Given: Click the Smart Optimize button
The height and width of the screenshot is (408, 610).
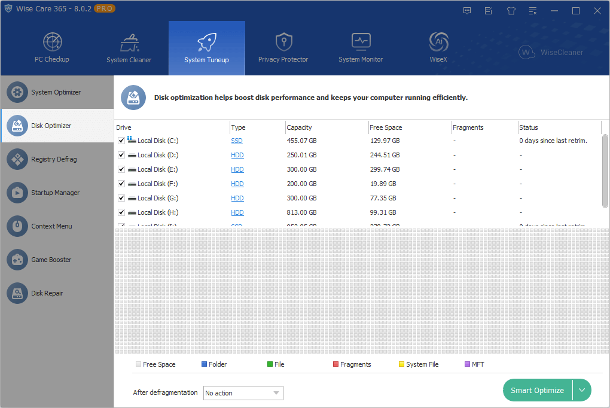Looking at the screenshot, I should [537, 390].
